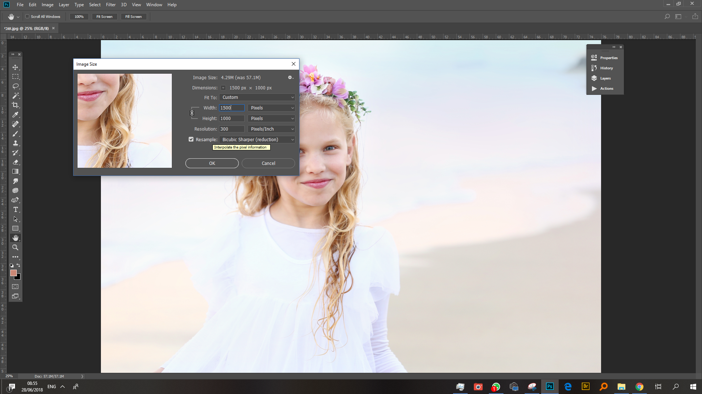This screenshot has width=702, height=394.
Task: Uncheck the Resample checkbox
Action: 191,139
